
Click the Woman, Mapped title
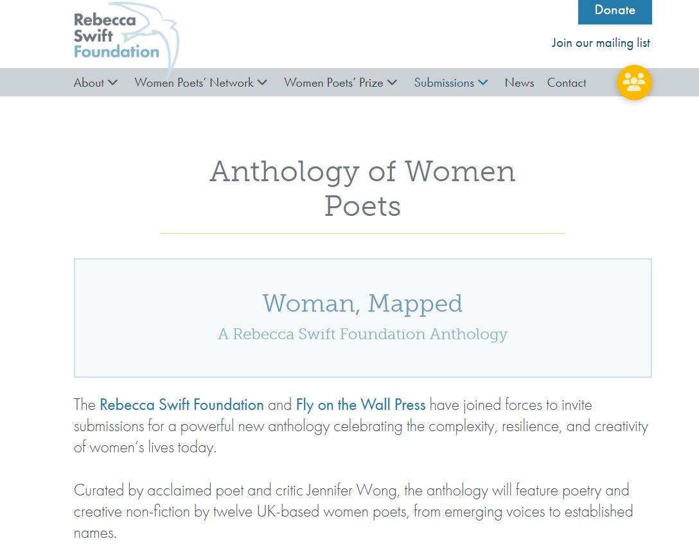(362, 303)
